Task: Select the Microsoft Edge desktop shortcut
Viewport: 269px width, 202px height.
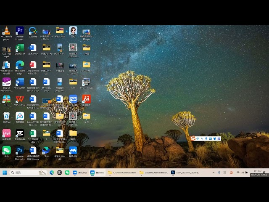Action: coord(20,67)
